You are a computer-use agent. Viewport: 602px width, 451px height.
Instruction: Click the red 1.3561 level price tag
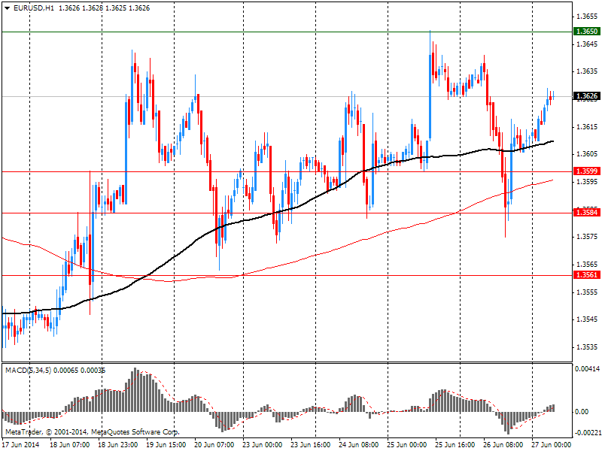click(586, 275)
